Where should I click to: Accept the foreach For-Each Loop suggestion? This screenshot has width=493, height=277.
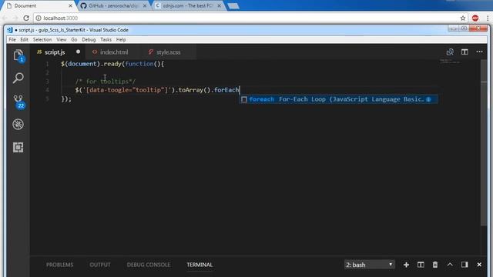339,99
